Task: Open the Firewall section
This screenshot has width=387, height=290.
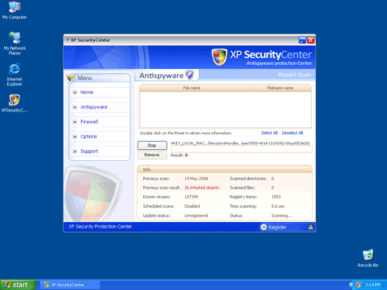Action: click(89, 122)
